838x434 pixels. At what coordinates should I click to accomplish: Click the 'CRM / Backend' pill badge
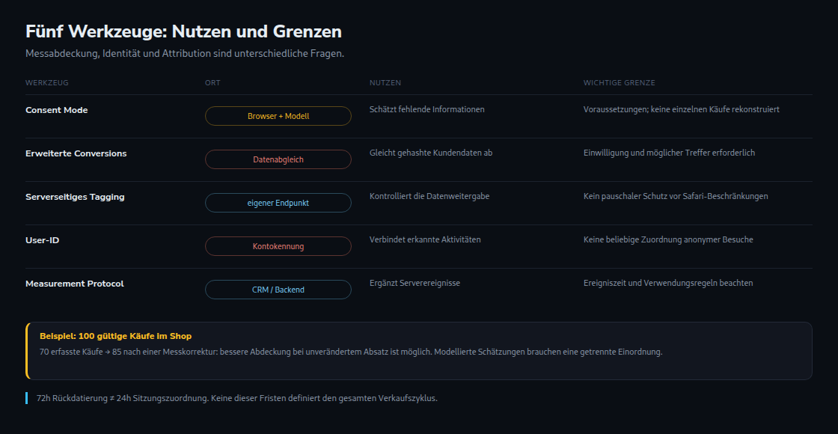[x=278, y=290]
